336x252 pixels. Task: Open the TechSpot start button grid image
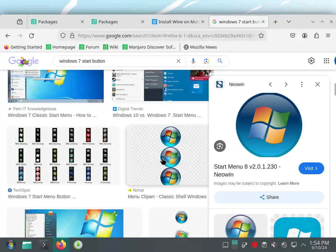click(63, 156)
